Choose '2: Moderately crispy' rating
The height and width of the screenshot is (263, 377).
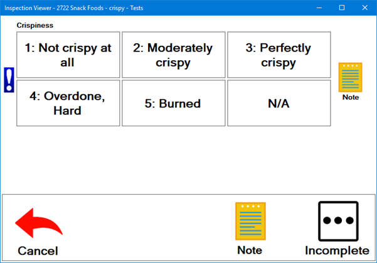(173, 55)
